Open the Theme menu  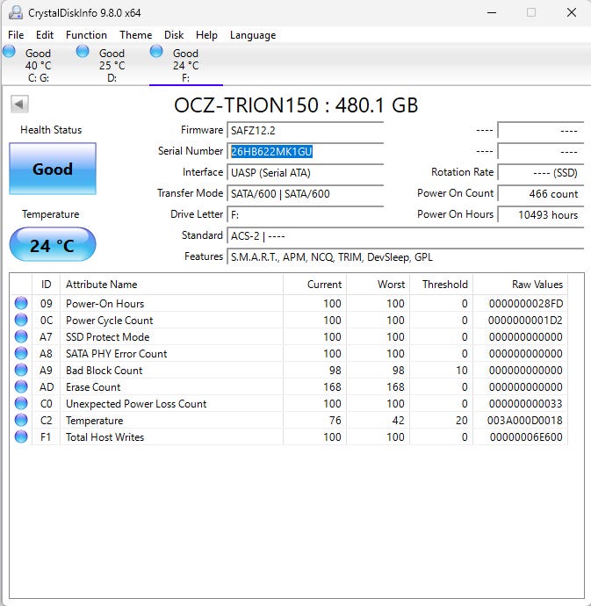[x=135, y=35]
